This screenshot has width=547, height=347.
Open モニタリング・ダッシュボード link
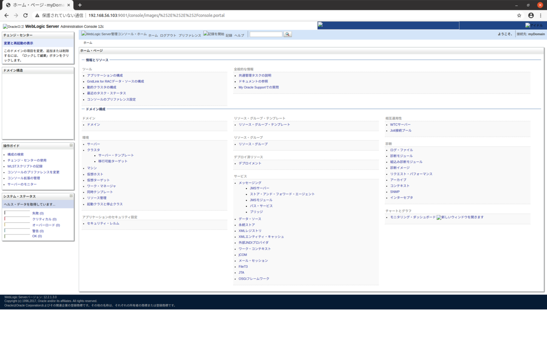click(413, 217)
